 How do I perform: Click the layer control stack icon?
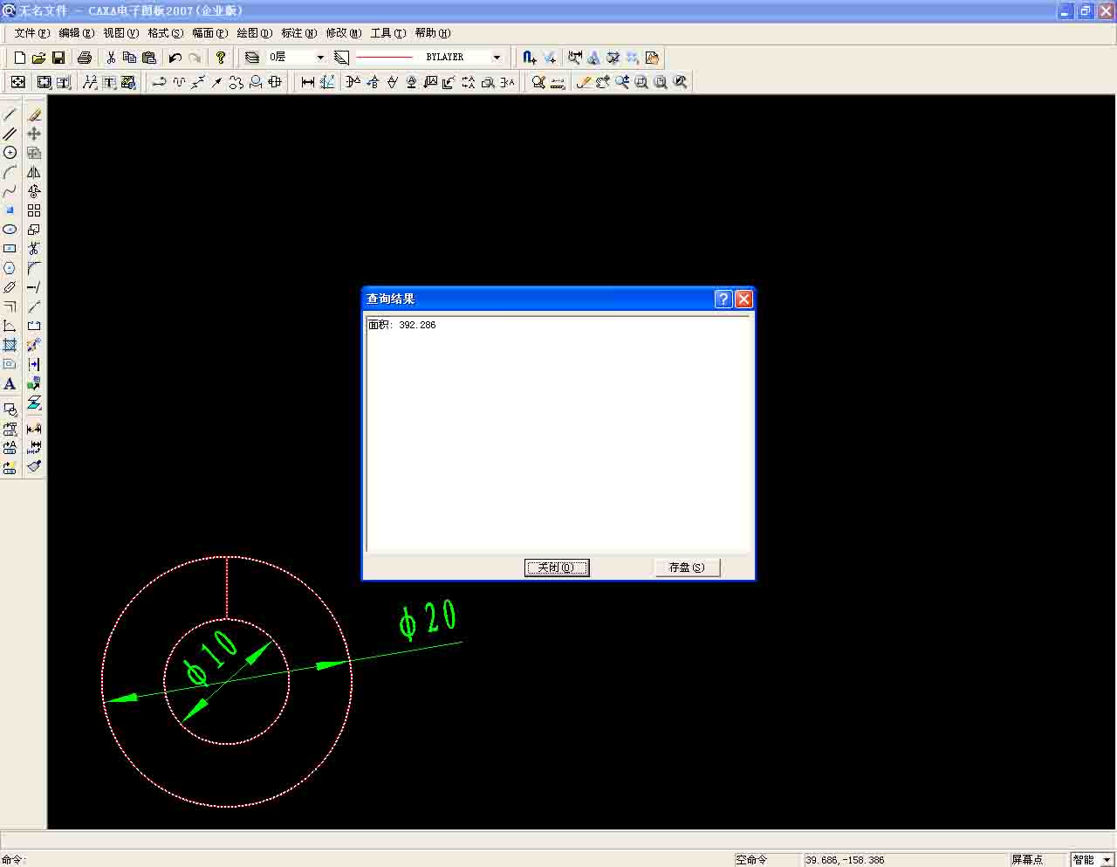tap(252, 58)
